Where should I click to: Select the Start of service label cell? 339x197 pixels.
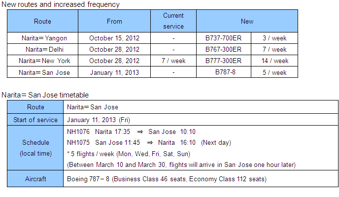(35, 120)
